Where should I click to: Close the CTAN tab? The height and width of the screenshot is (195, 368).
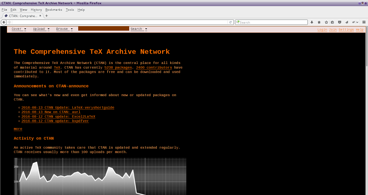point(40,16)
